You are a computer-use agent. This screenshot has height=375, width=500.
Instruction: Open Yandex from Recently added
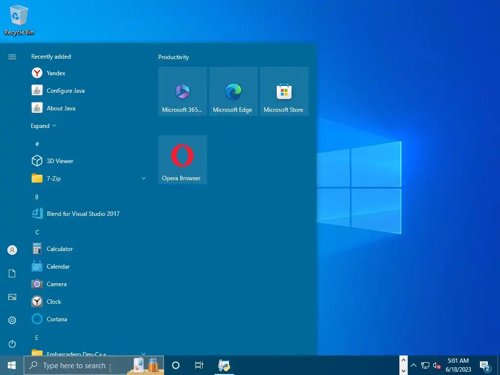coord(89,73)
